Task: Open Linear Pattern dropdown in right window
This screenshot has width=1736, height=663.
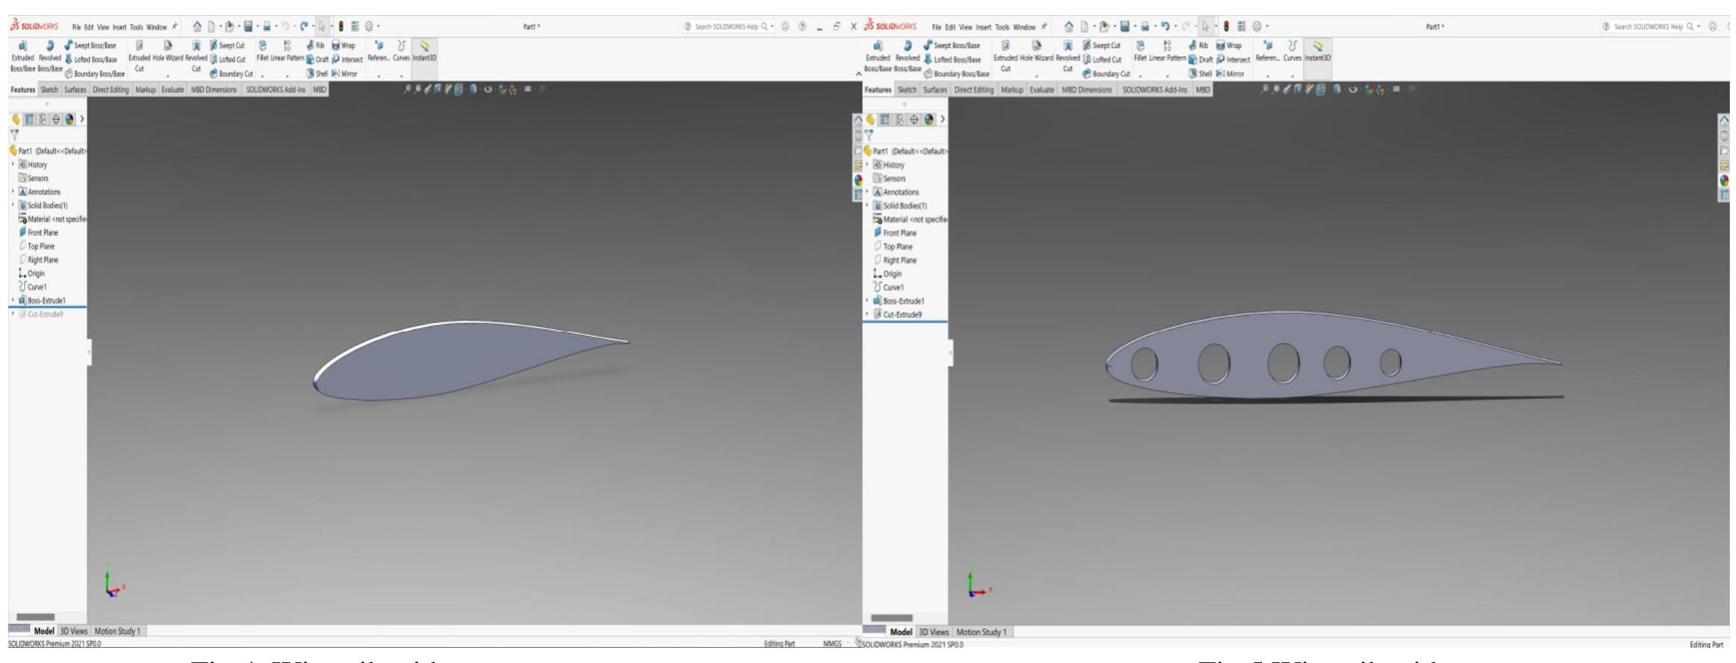Action: pyautogui.click(x=1169, y=75)
